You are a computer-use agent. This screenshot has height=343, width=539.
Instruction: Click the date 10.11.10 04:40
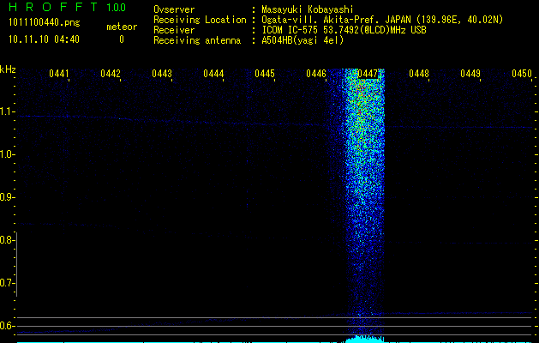click(x=44, y=39)
